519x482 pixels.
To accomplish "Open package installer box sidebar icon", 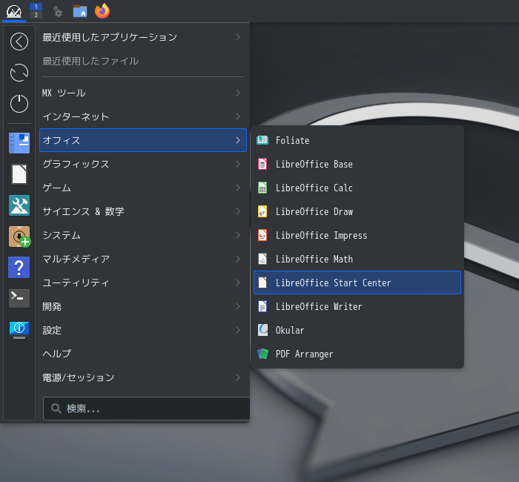I will click(19, 237).
